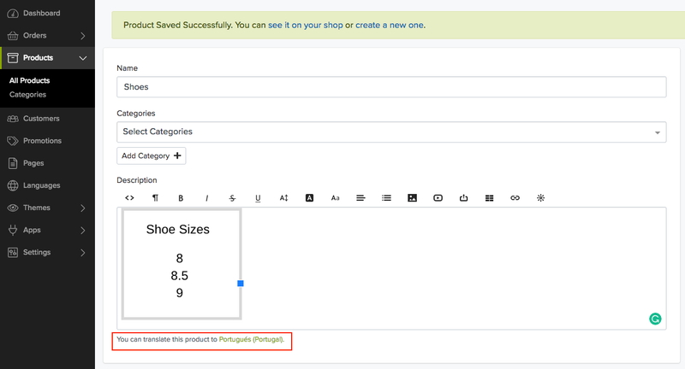This screenshot has width=685, height=369.
Task: Click the Pages document icon
Action: pyautogui.click(x=13, y=163)
